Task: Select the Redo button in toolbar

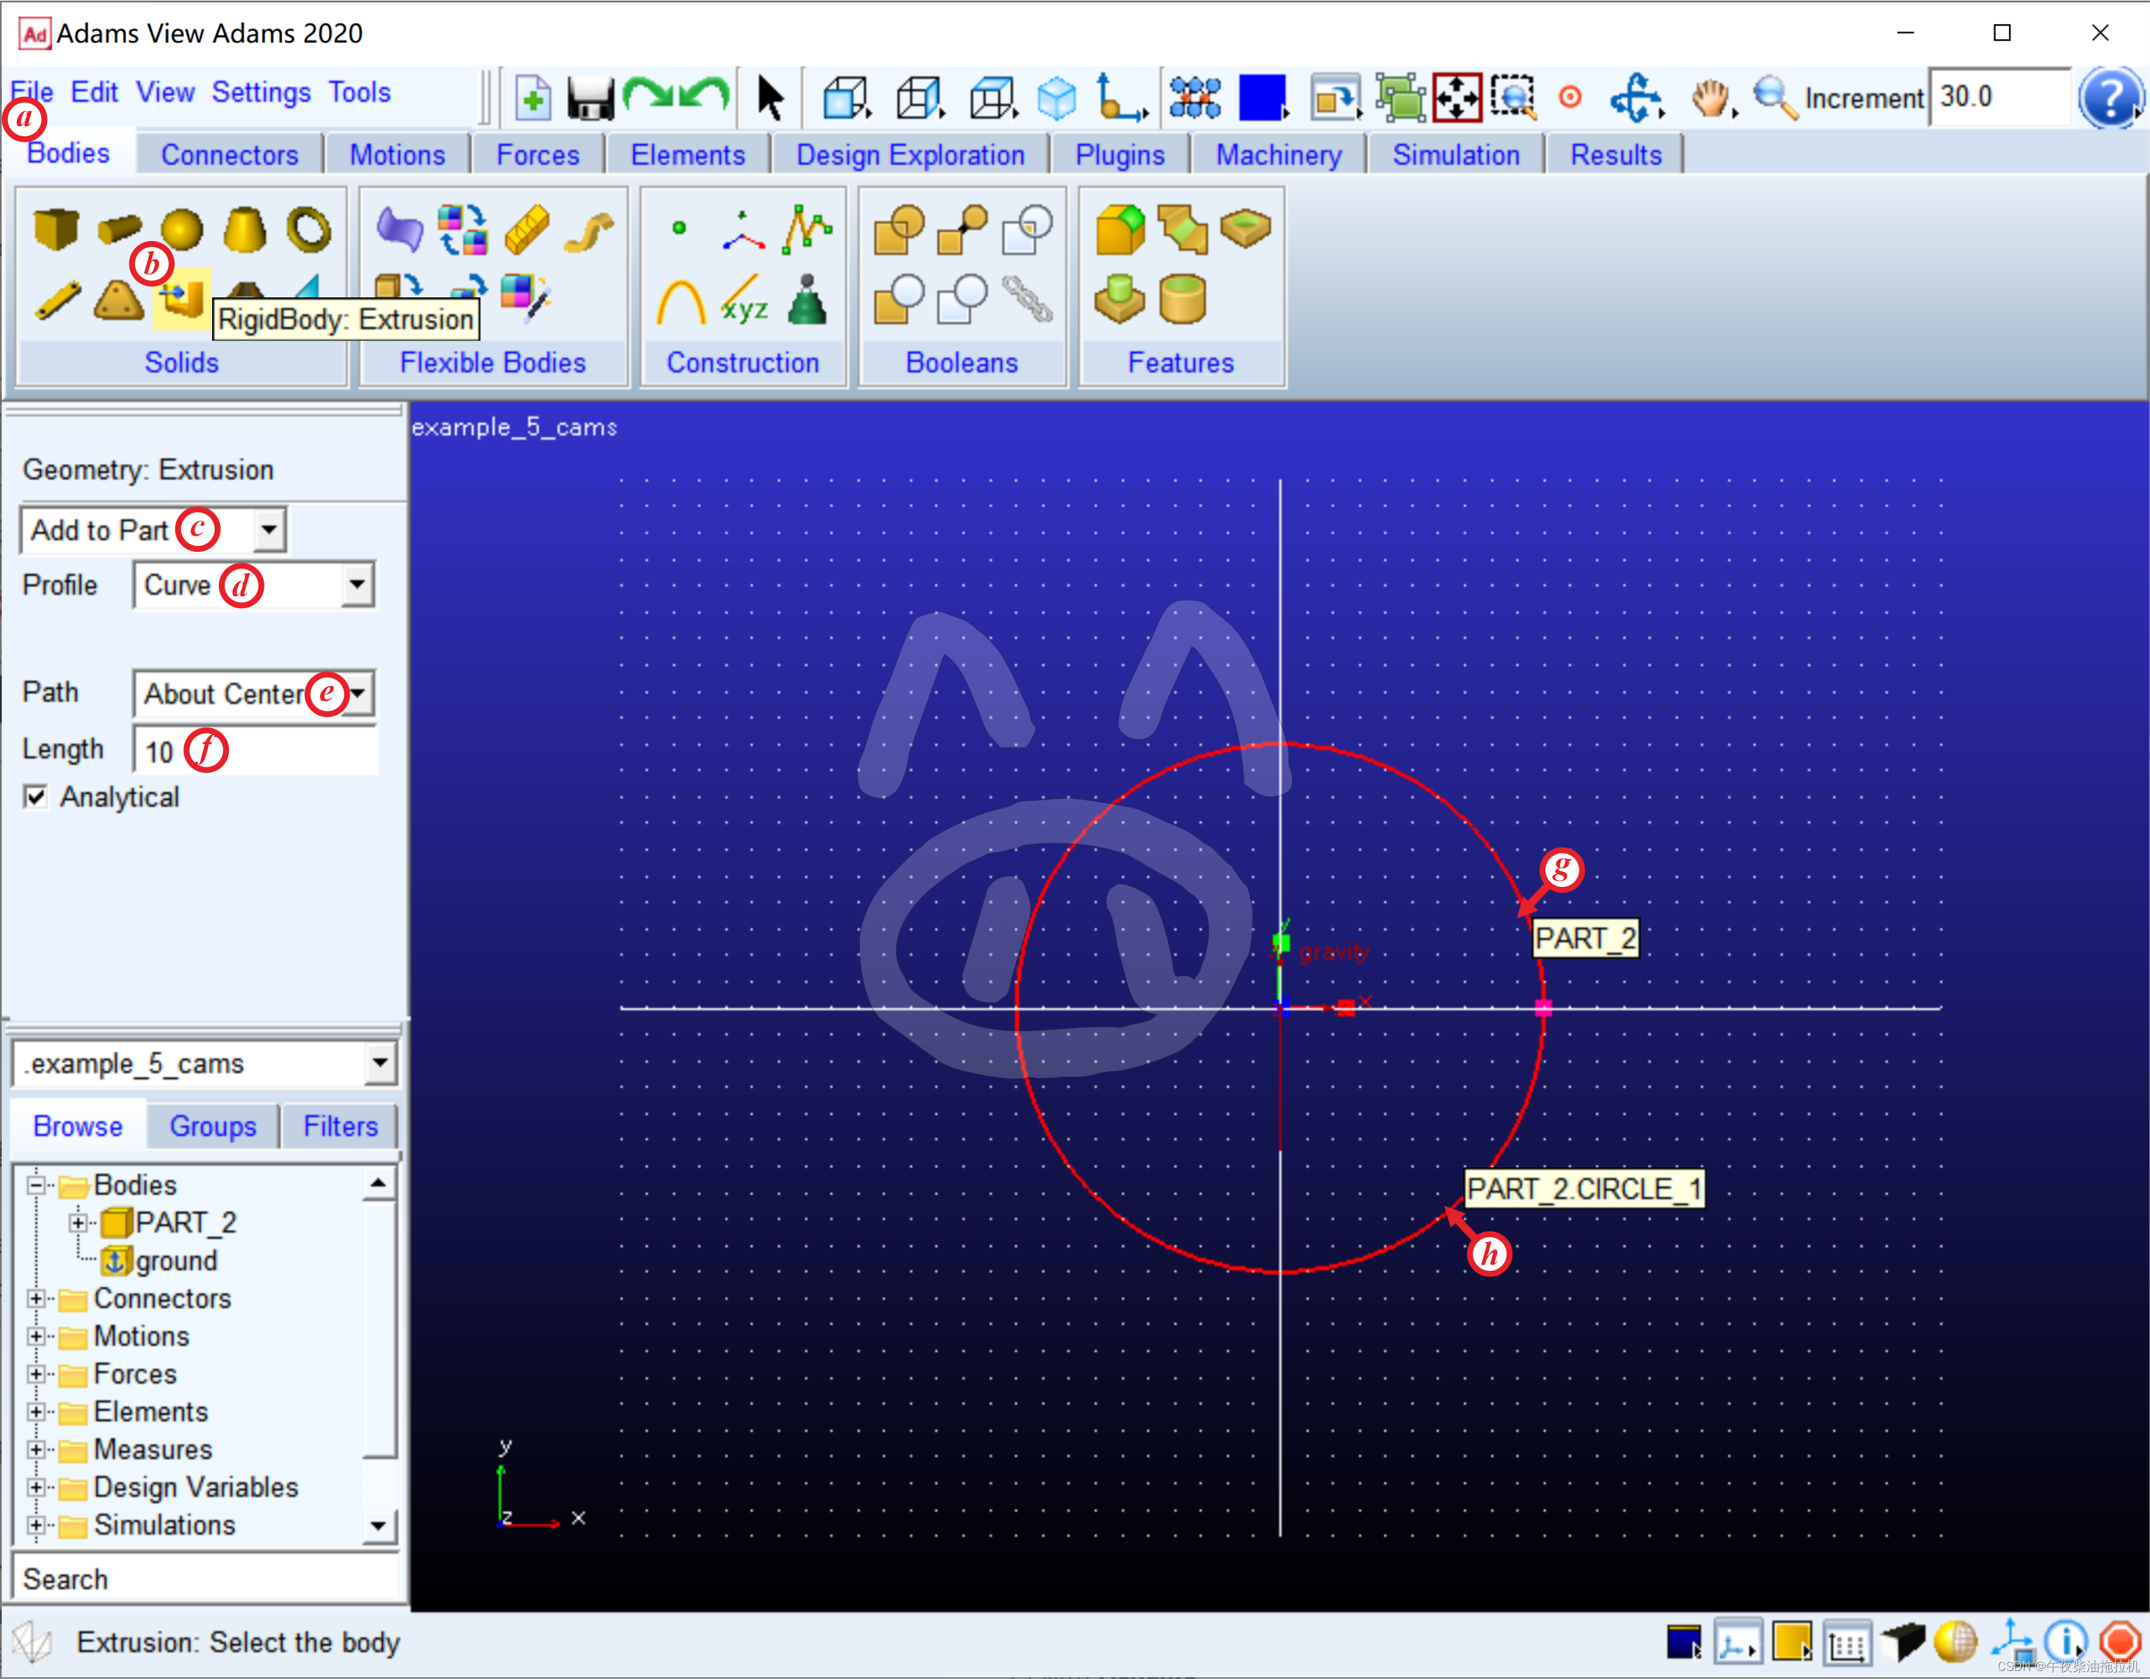Action: (x=698, y=96)
